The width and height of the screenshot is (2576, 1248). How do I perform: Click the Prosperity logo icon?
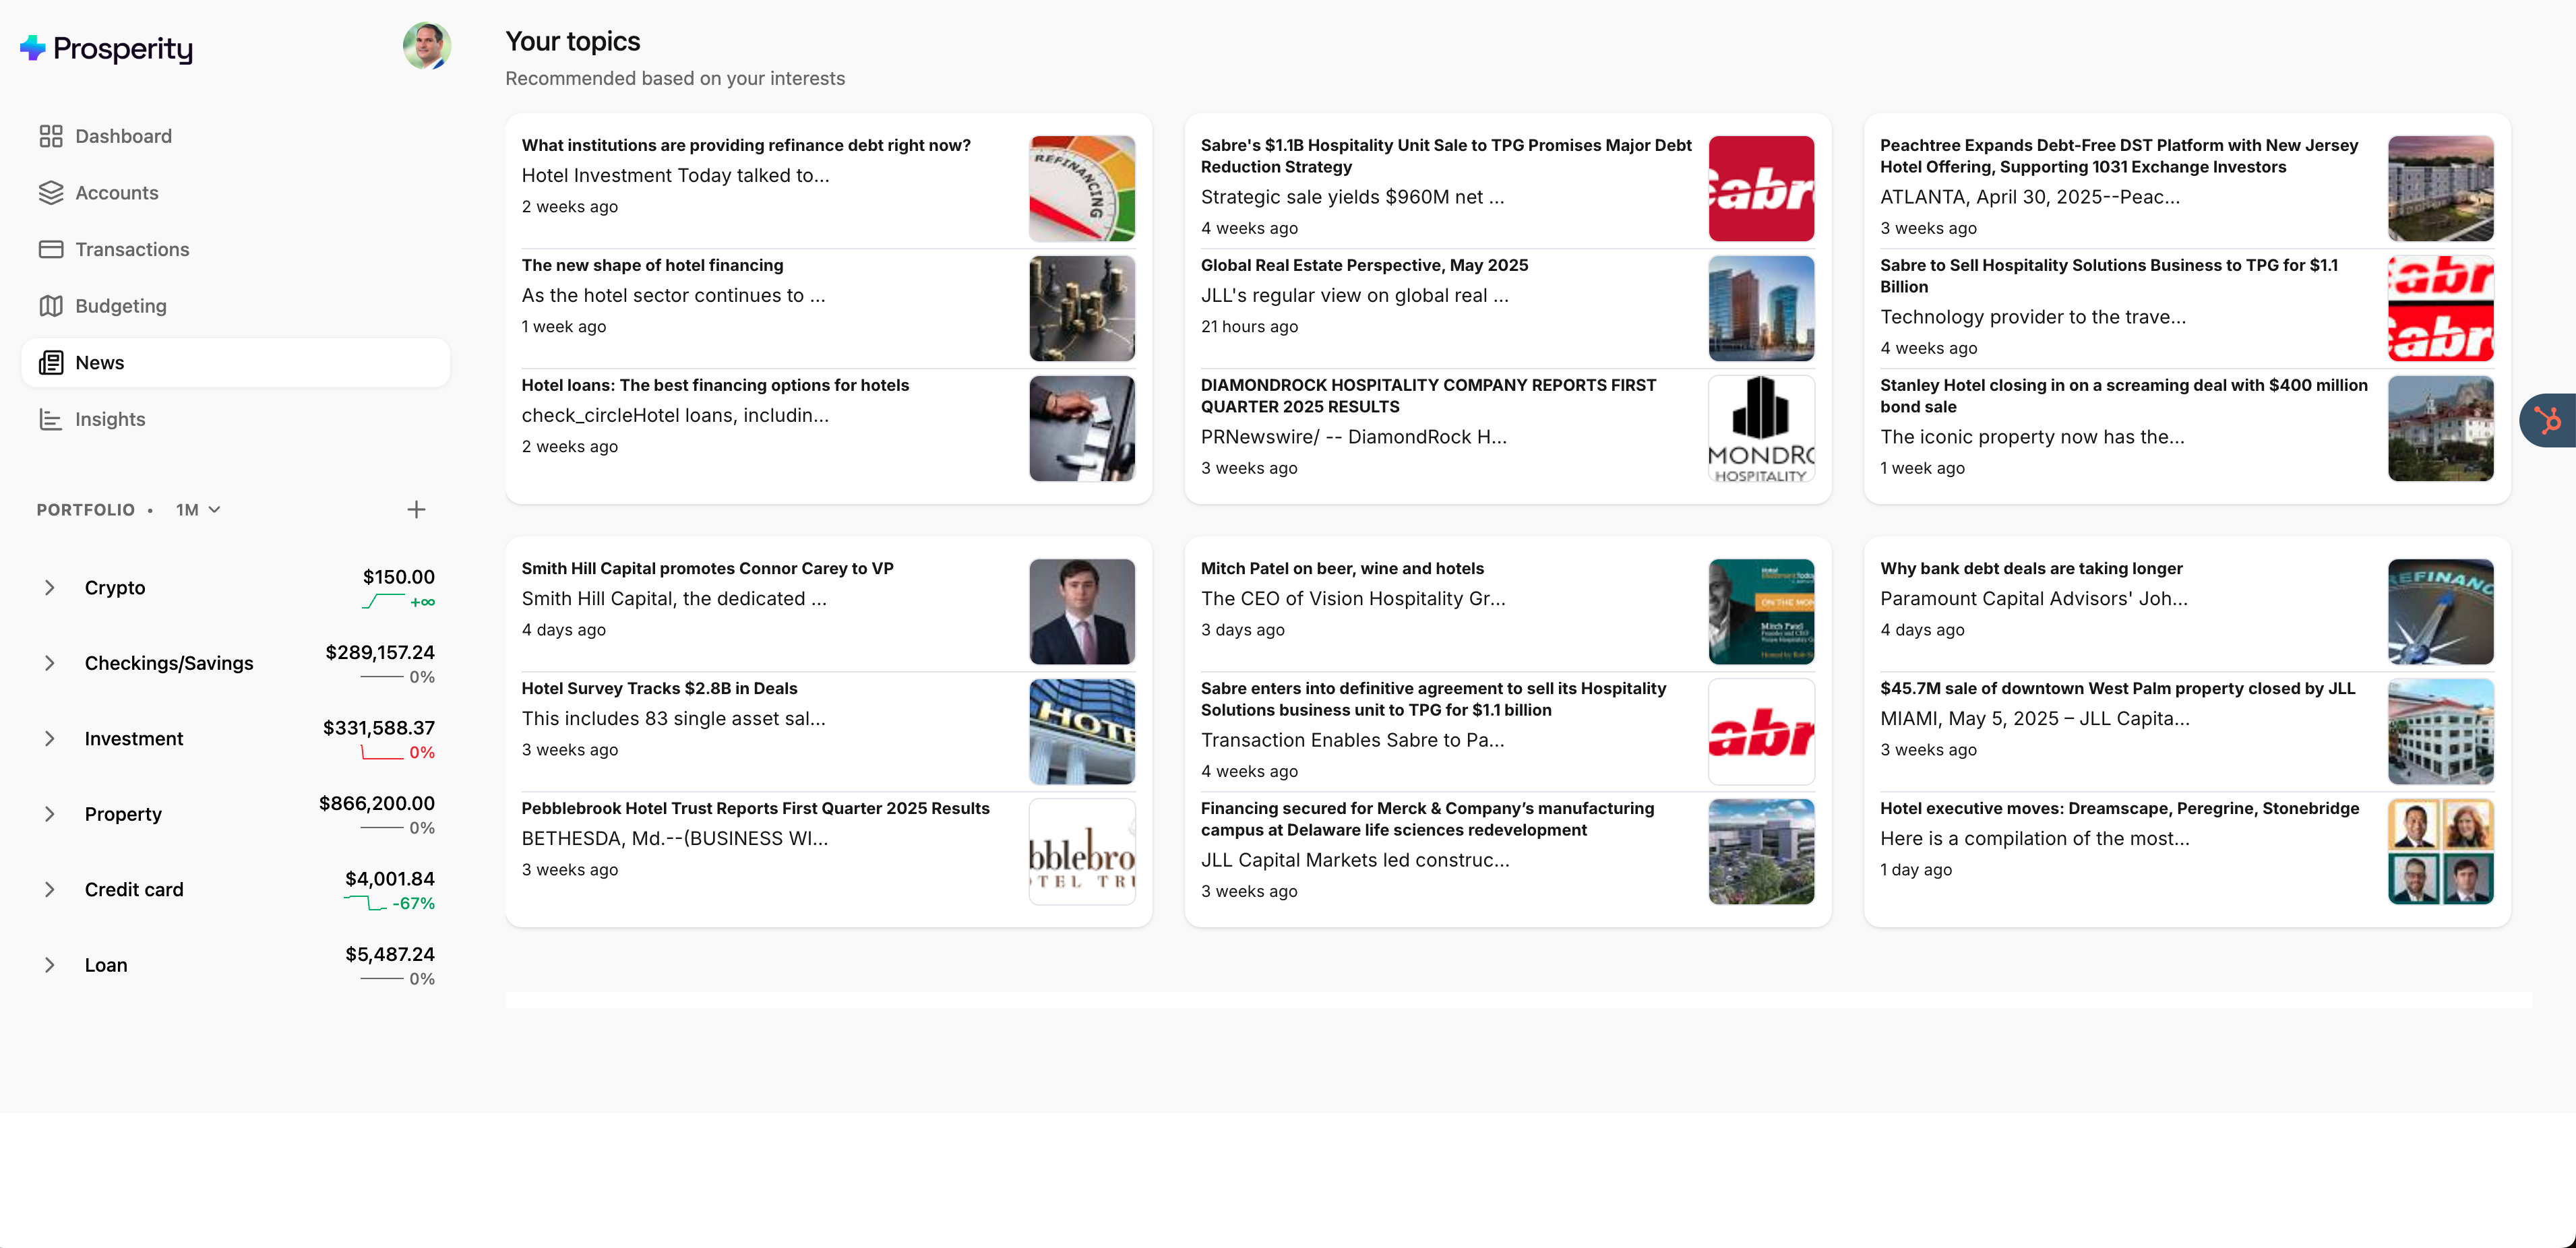(33, 48)
